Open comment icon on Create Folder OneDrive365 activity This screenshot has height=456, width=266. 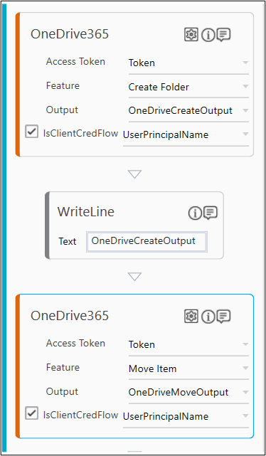[224, 35]
